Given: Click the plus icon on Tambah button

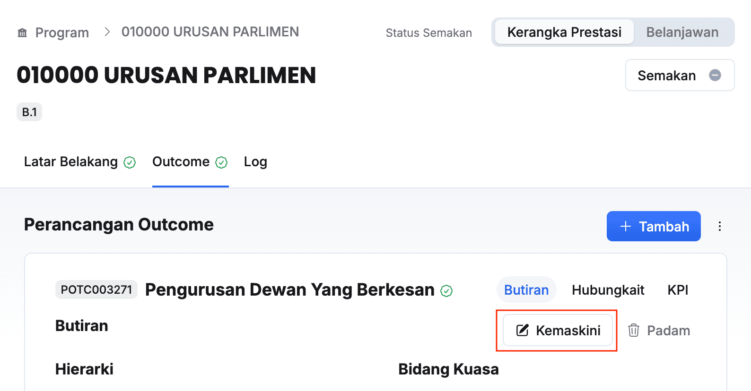Looking at the screenshot, I should [625, 226].
